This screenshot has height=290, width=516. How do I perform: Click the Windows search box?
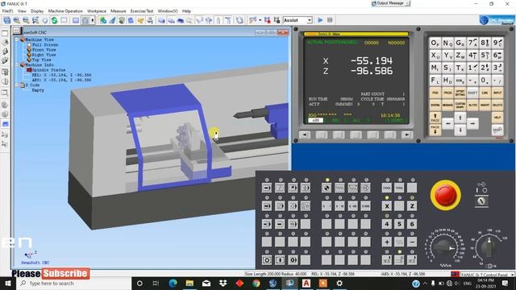(73, 284)
